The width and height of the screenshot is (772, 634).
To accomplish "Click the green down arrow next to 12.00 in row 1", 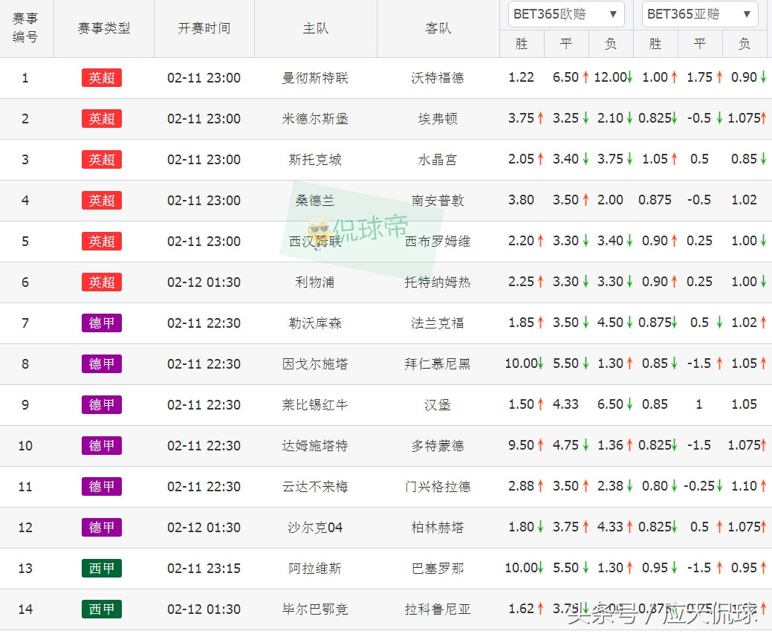I will click(x=629, y=77).
